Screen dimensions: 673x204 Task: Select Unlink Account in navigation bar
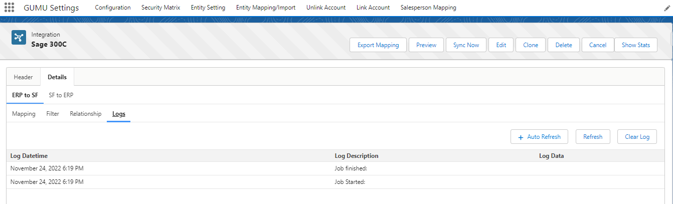[x=326, y=8]
